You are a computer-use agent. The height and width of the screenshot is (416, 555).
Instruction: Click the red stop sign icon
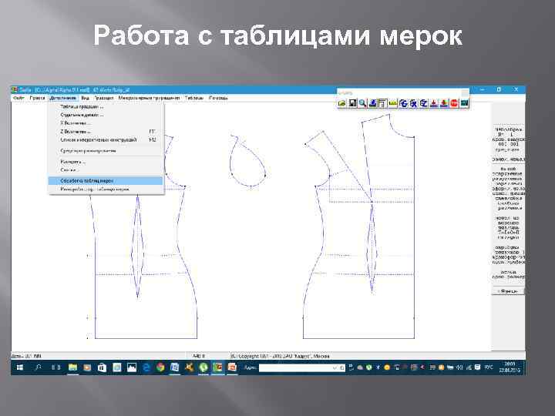click(454, 103)
